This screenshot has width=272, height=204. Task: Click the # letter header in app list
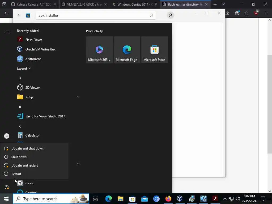pyautogui.click(x=20, y=78)
